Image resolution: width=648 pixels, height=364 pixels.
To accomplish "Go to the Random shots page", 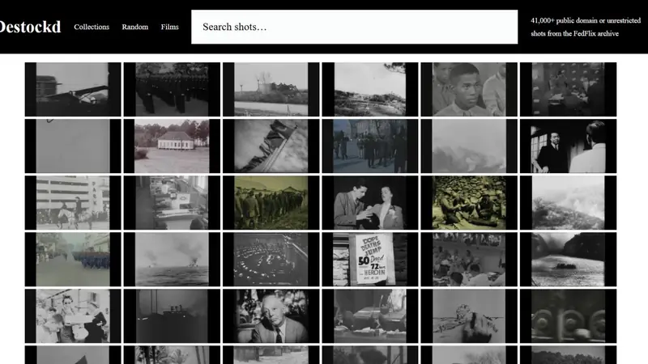I will coord(134,27).
